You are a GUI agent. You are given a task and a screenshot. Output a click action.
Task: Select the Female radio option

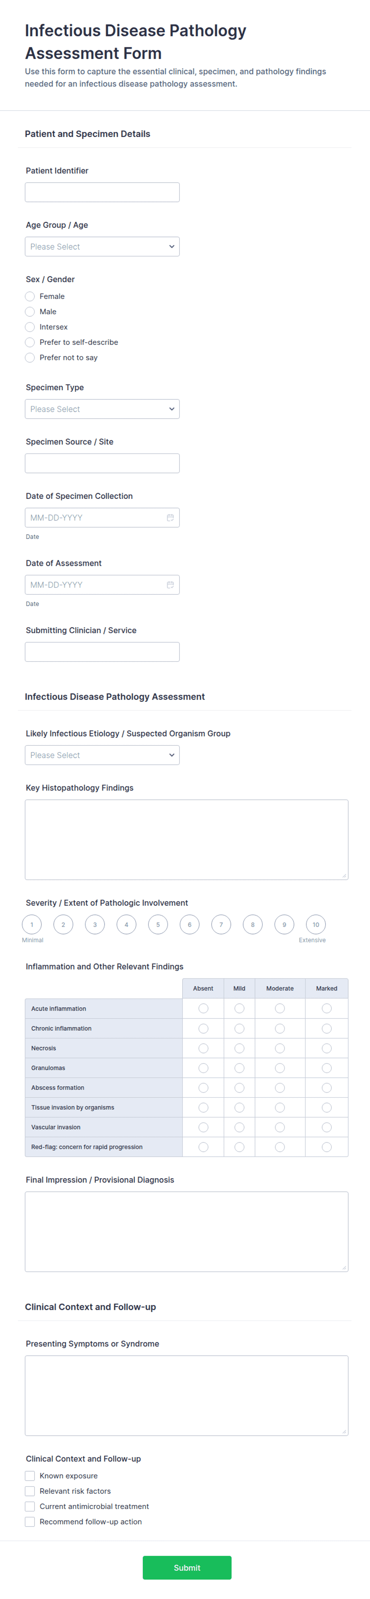point(30,296)
